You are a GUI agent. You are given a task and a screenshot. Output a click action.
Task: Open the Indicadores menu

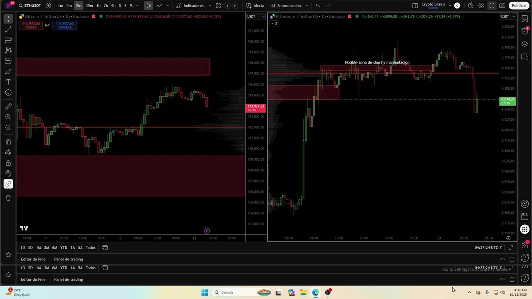point(190,5)
